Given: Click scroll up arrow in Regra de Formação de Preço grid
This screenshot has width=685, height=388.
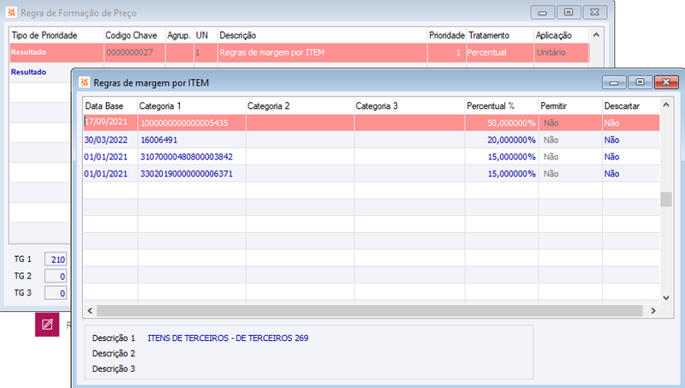Looking at the screenshot, I should pyautogui.click(x=596, y=35).
